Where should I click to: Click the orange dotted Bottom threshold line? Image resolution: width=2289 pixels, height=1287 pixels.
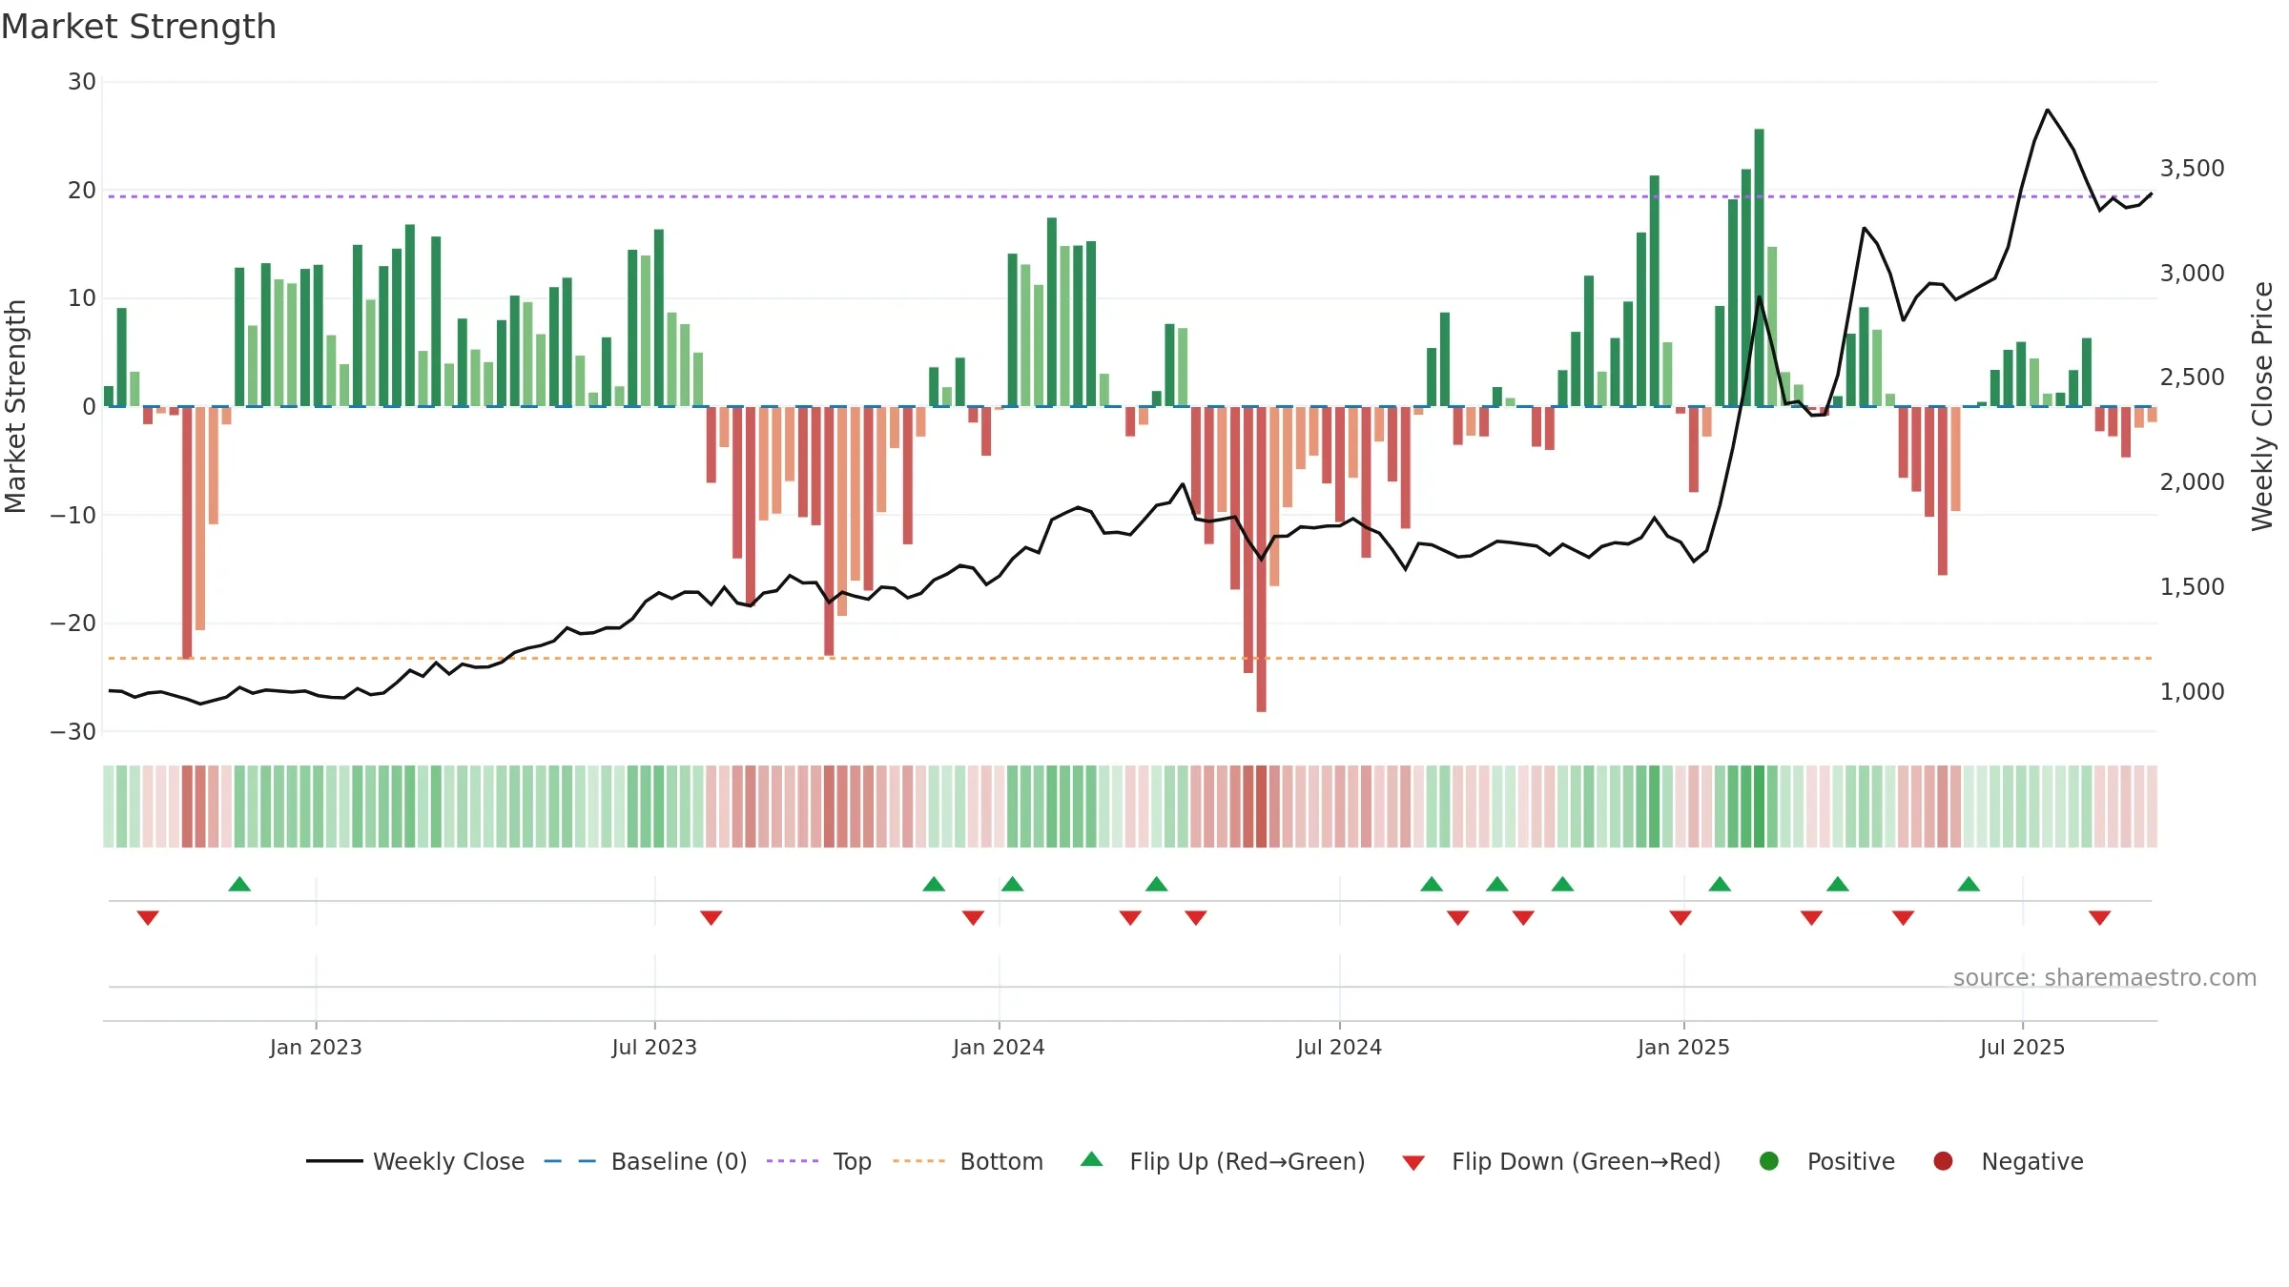1130,658
